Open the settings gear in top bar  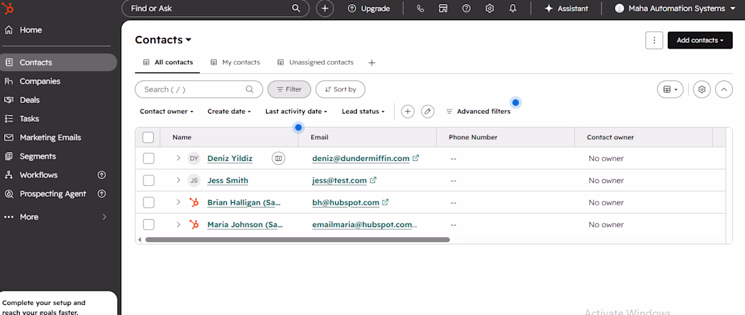point(490,9)
